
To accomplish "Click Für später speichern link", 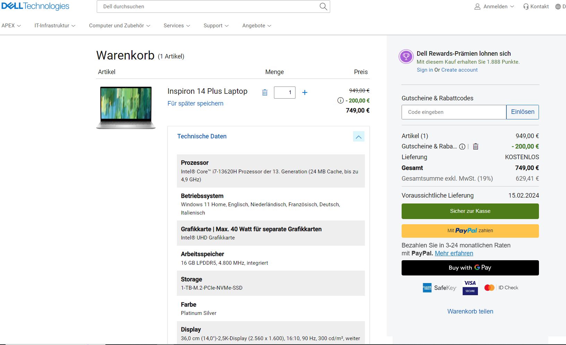I will 195,103.
